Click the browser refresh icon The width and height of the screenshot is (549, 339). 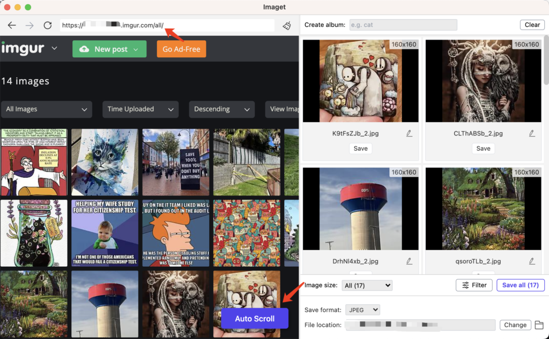coord(48,25)
